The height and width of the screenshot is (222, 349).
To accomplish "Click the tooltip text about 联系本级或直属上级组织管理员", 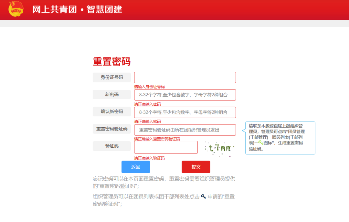I will 277,137.
